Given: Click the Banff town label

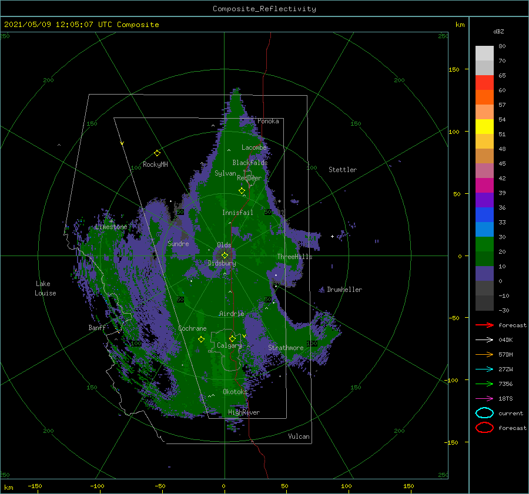Looking at the screenshot, I should click(x=97, y=327).
